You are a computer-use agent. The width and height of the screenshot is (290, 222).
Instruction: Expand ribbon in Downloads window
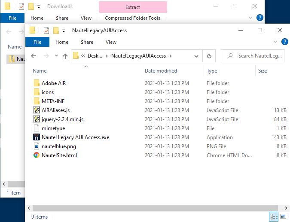click(x=250, y=18)
